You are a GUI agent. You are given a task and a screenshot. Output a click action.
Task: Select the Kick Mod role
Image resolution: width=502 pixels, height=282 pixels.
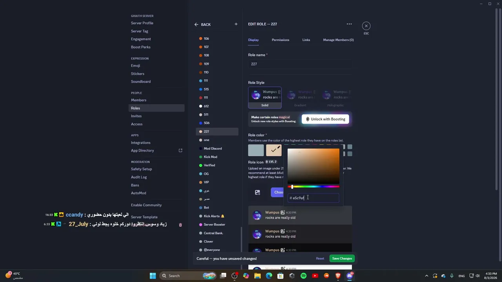[217, 157]
